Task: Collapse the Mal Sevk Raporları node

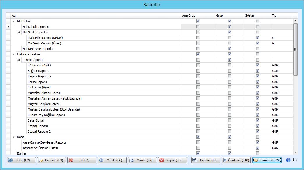Action: coord(19,32)
